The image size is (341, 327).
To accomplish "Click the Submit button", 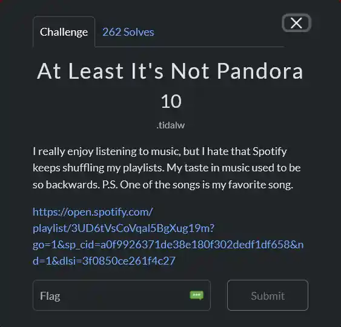I will click(x=268, y=296).
